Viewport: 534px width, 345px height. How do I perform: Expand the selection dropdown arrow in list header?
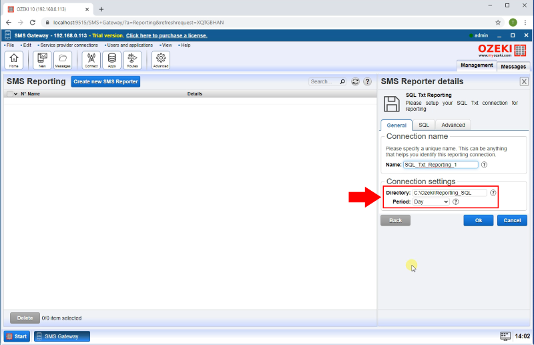15,94
